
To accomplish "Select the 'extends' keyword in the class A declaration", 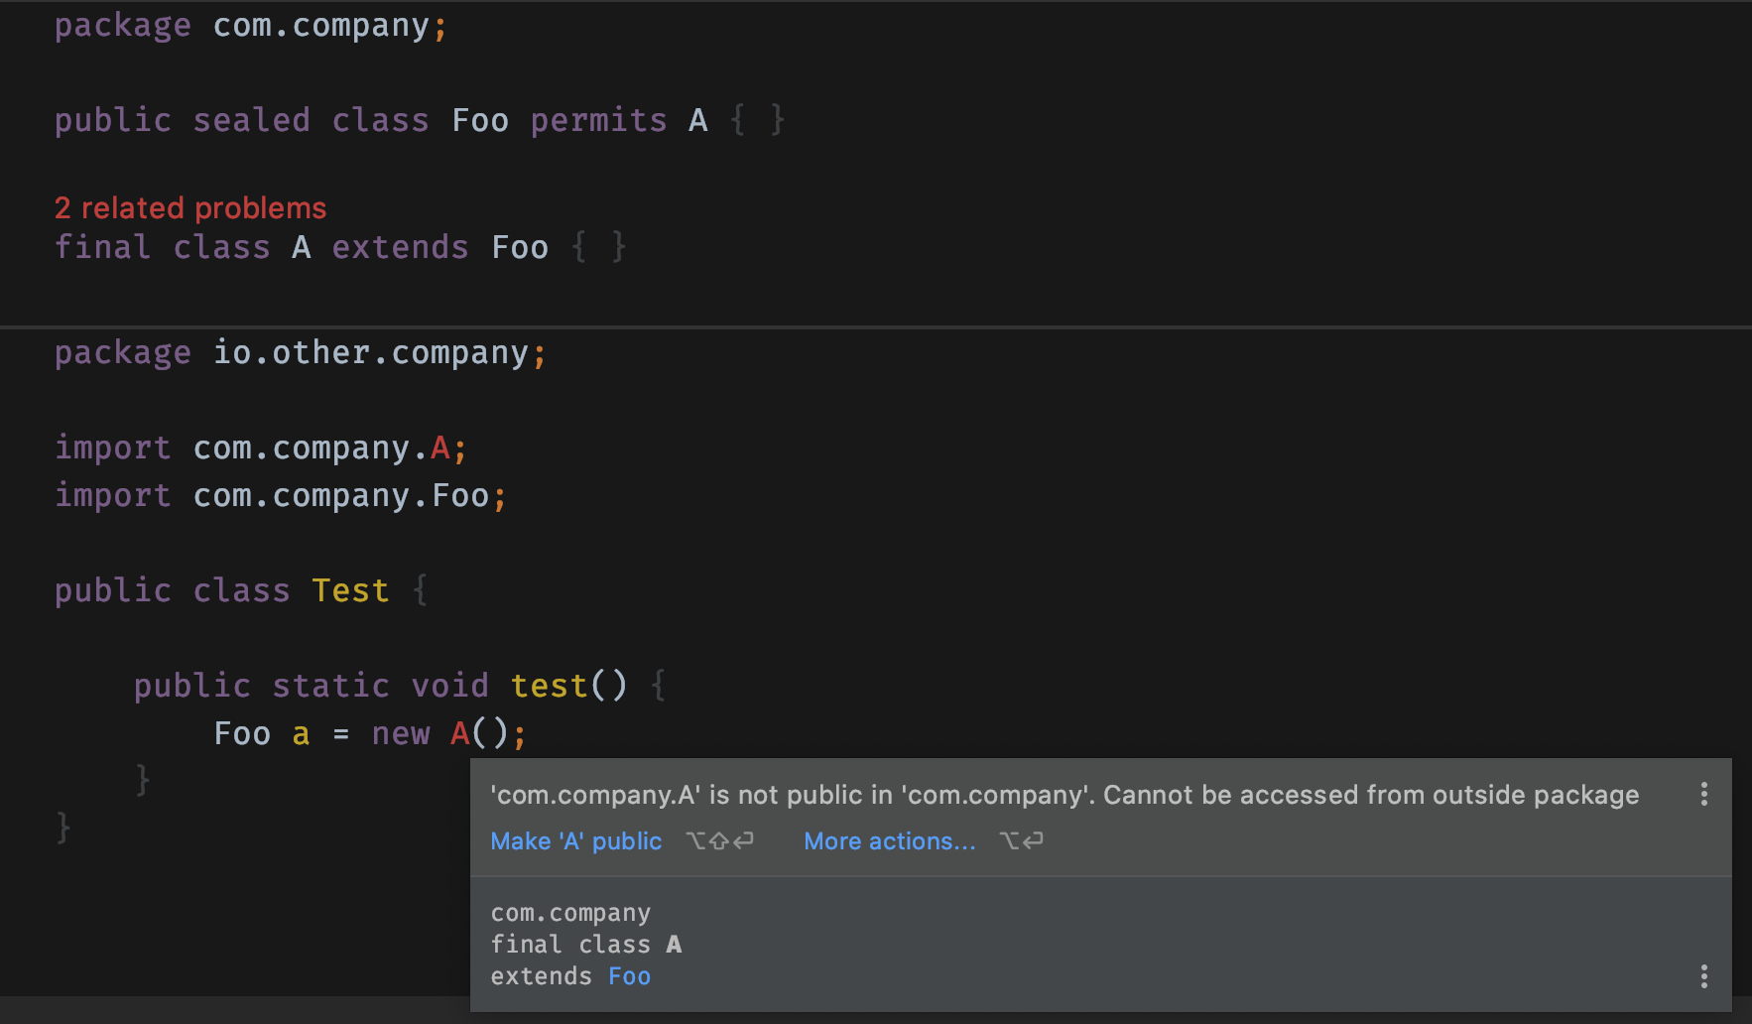I will coord(400,246).
